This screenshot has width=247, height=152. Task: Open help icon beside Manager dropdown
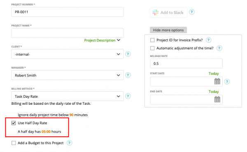pyautogui.click(x=128, y=75)
